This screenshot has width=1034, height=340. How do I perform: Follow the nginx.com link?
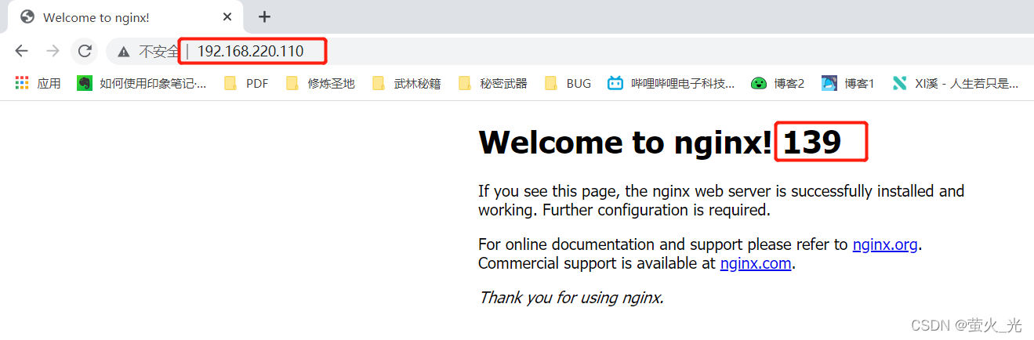coord(756,263)
